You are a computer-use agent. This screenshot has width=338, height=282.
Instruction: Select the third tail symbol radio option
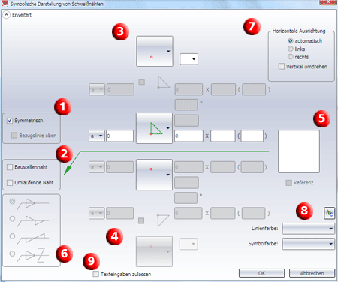pyautogui.click(x=12, y=236)
